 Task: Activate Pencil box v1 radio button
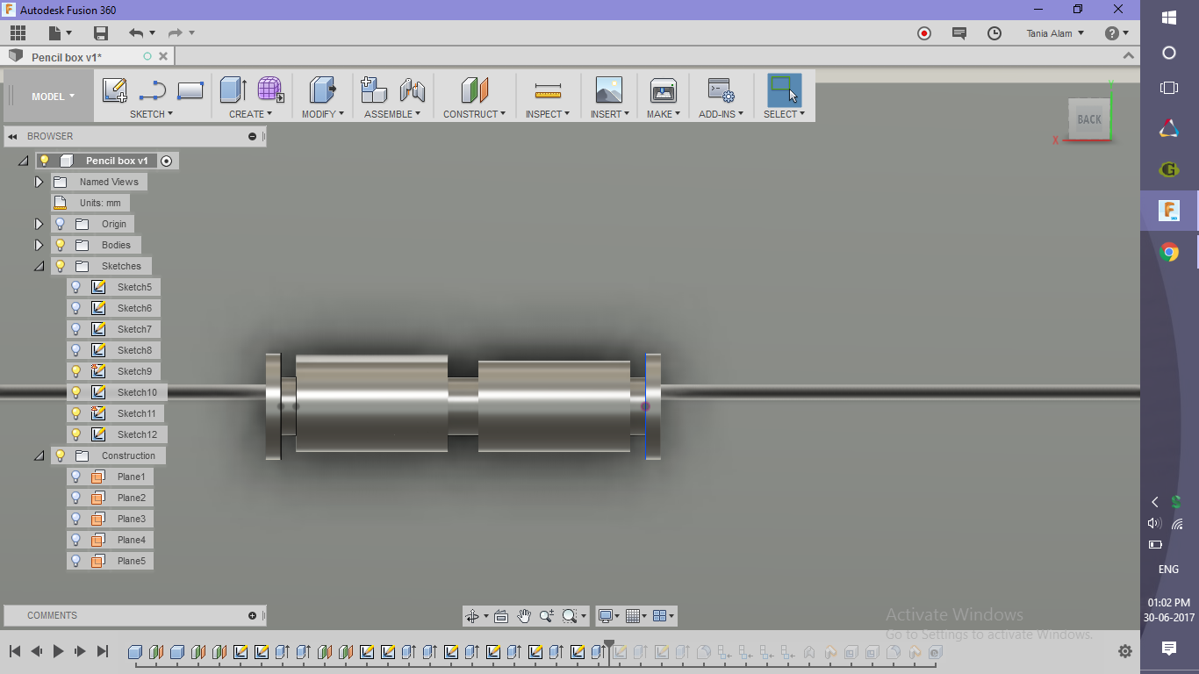[x=166, y=161]
